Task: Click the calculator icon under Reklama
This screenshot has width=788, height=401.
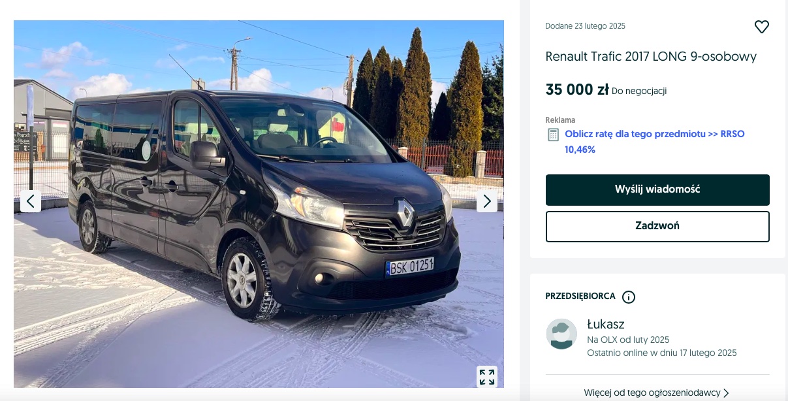Action: tap(553, 135)
